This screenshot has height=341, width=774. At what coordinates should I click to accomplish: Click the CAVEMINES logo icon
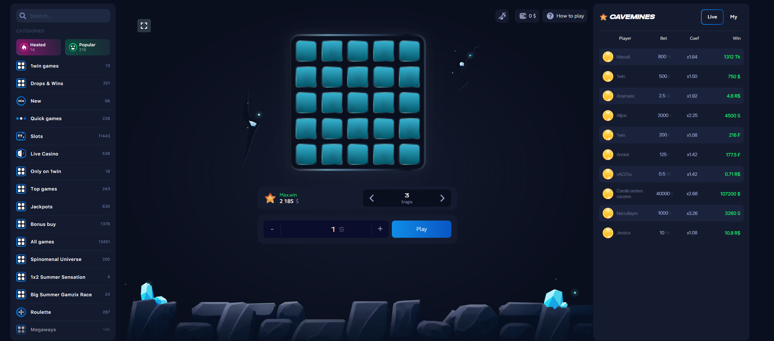click(x=603, y=16)
